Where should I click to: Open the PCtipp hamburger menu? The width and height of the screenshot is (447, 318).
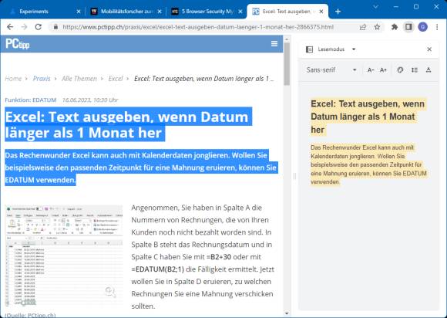point(274,44)
